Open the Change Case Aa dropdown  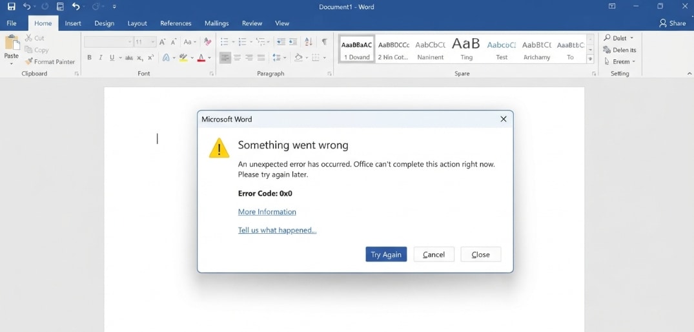(189, 42)
